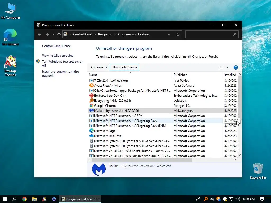271x203 pixels.
Task: Select Microsoft .NET Framework 4.8 SDK
Action: click(163, 116)
